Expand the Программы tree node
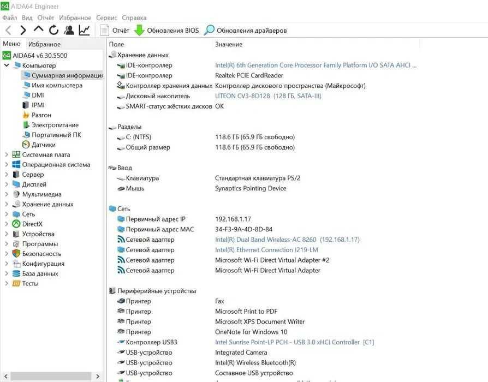 click(x=7, y=244)
